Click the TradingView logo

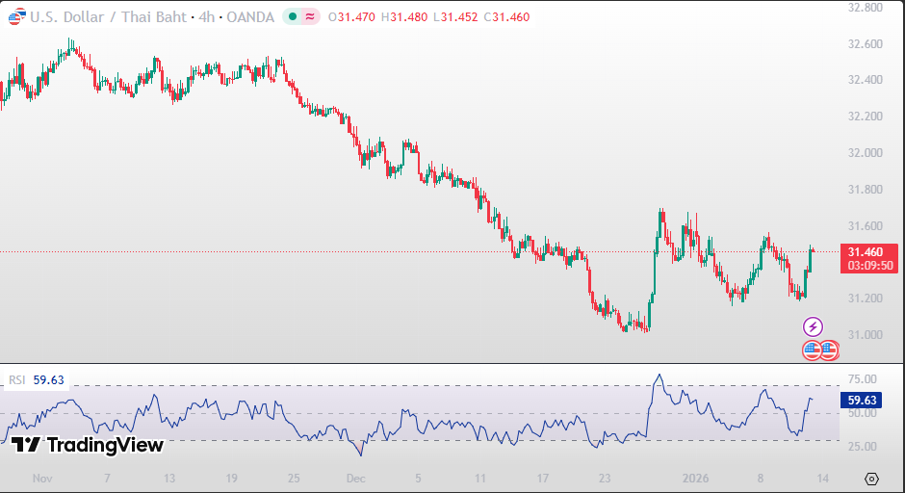[x=88, y=445]
